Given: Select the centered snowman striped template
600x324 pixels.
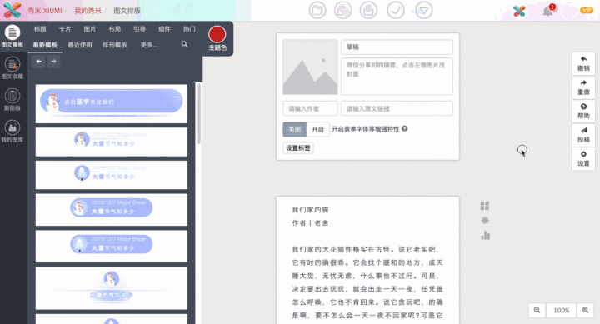Looking at the screenshot, I should point(112,288).
